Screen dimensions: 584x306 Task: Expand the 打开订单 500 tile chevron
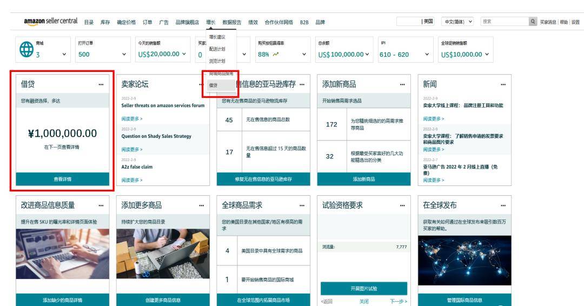(x=124, y=55)
